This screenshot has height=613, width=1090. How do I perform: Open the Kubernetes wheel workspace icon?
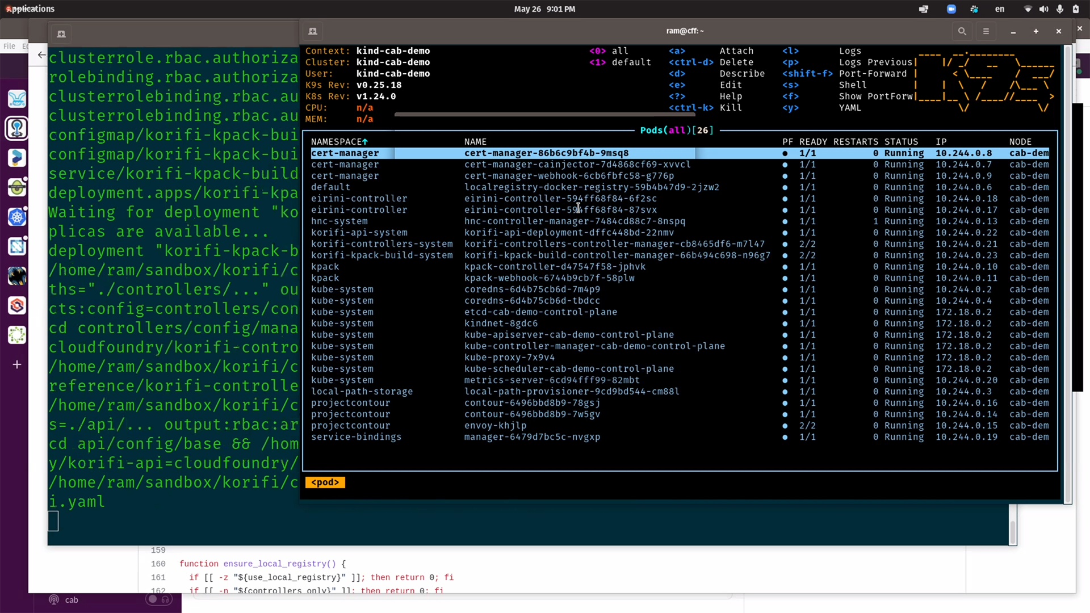tap(17, 217)
